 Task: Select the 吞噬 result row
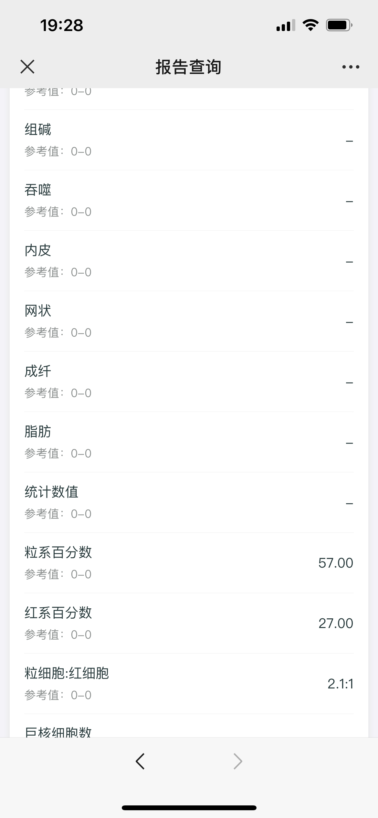click(x=189, y=201)
